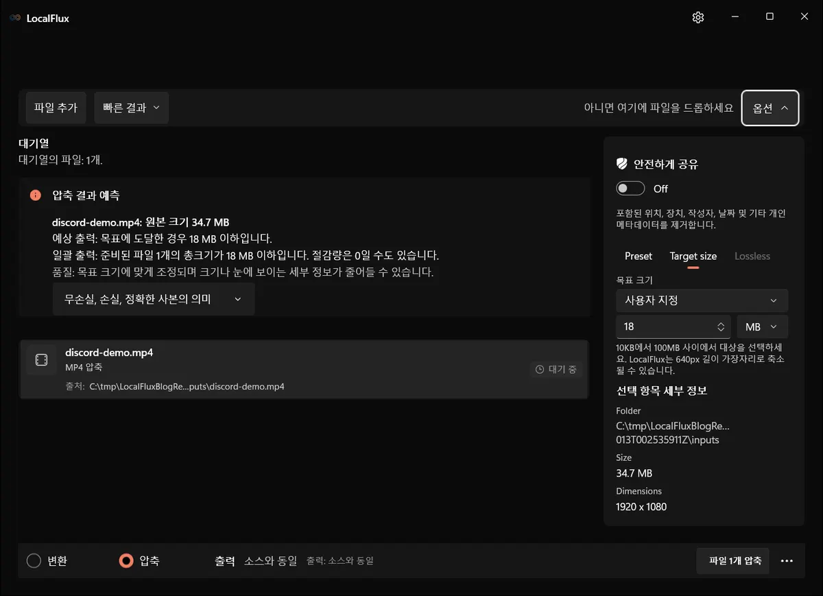The height and width of the screenshot is (596, 823).
Task: Click the 파일 추가 button
Action: (56, 108)
